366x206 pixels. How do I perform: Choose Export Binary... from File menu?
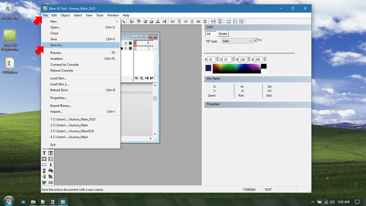coord(81,106)
